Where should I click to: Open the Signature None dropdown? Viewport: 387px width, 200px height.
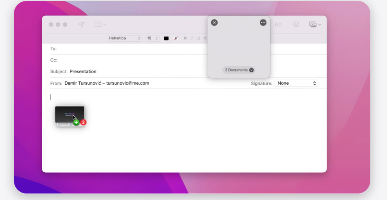click(x=297, y=83)
